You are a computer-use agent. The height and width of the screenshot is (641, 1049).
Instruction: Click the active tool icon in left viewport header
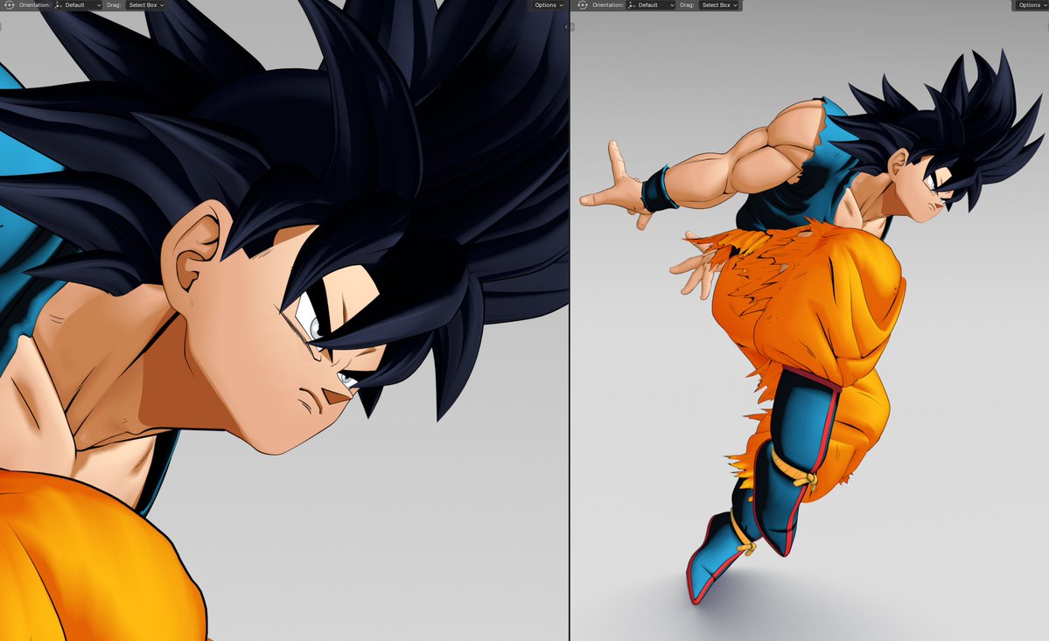10,4
